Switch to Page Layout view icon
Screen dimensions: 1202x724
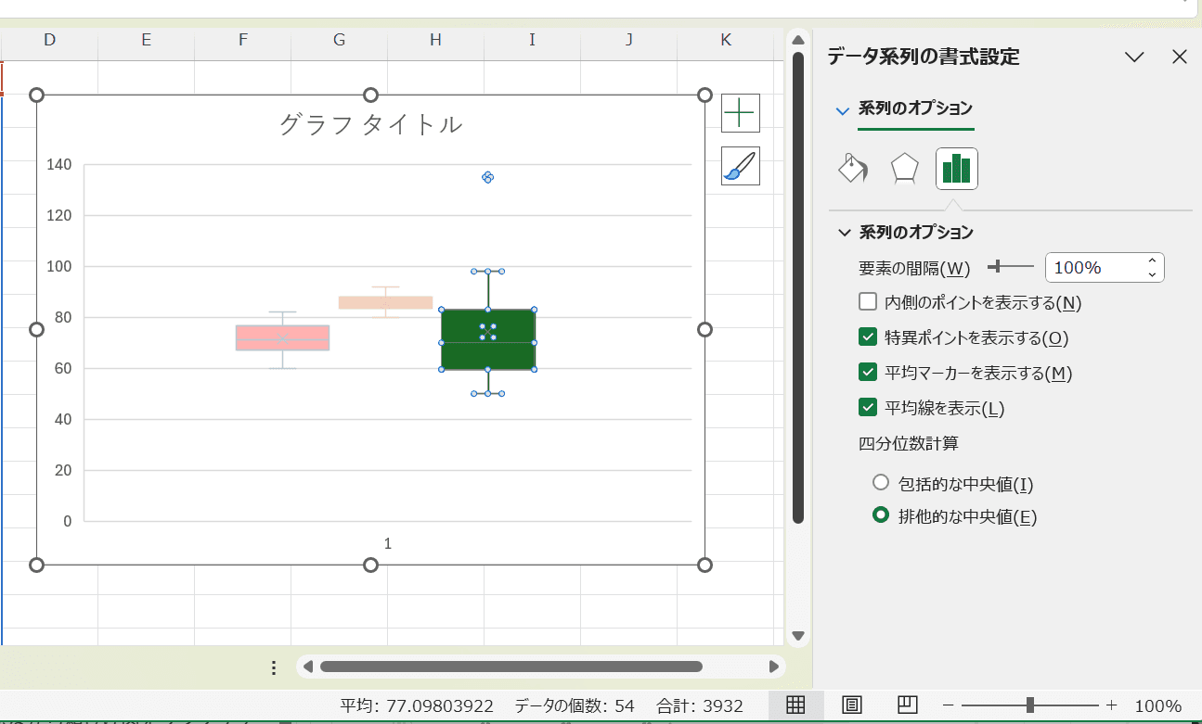(x=851, y=705)
